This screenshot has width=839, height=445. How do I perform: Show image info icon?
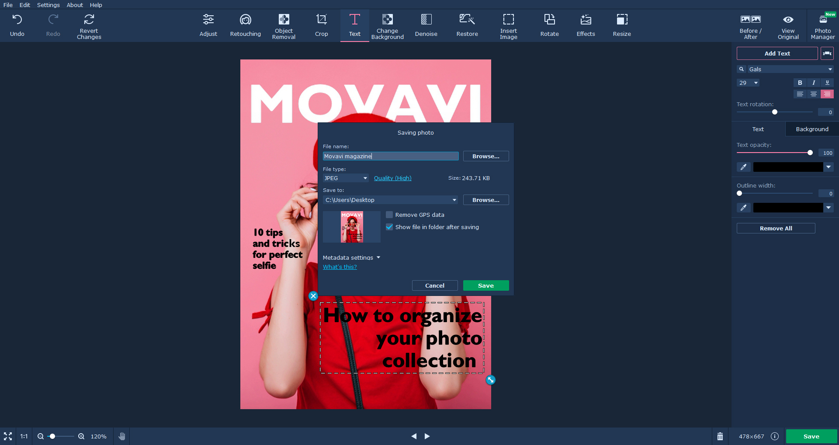[775, 436]
